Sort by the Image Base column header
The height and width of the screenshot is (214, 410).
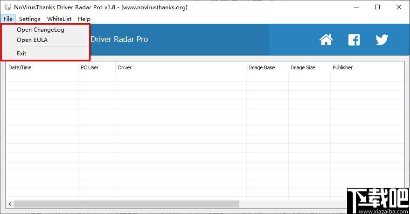coord(267,67)
